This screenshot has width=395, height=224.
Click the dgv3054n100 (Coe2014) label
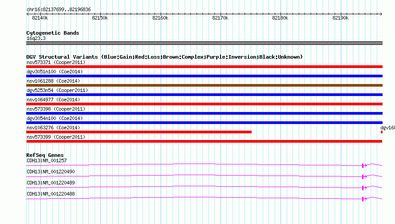click(x=55, y=118)
